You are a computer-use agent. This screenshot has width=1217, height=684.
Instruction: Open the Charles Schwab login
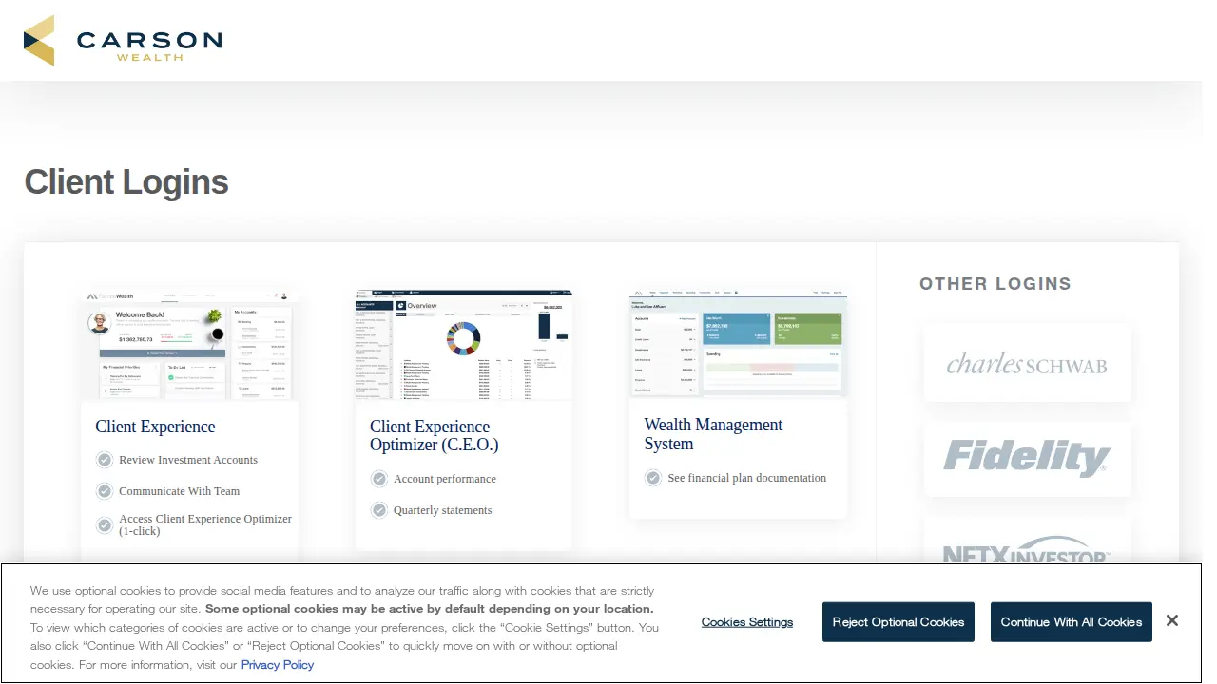point(1028,363)
